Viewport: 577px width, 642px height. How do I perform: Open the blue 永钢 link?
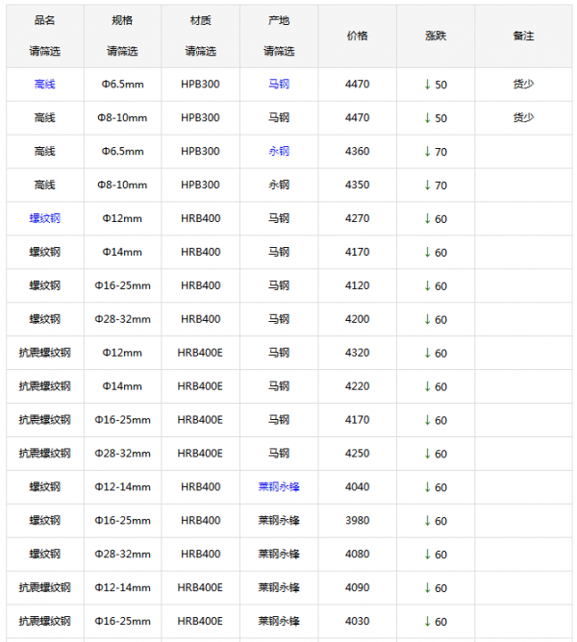pyautogui.click(x=279, y=152)
